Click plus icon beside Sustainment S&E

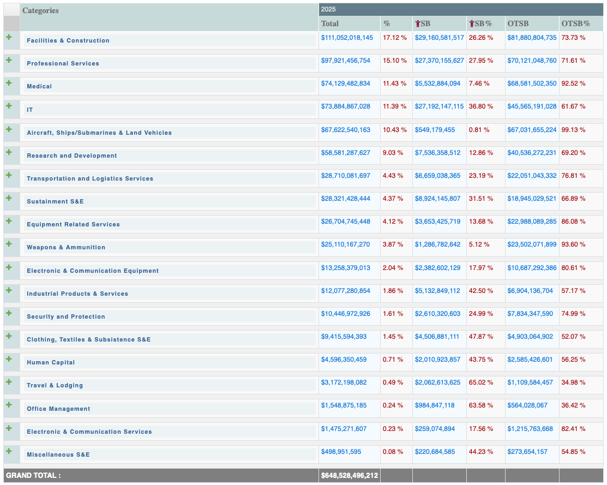click(9, 198)
